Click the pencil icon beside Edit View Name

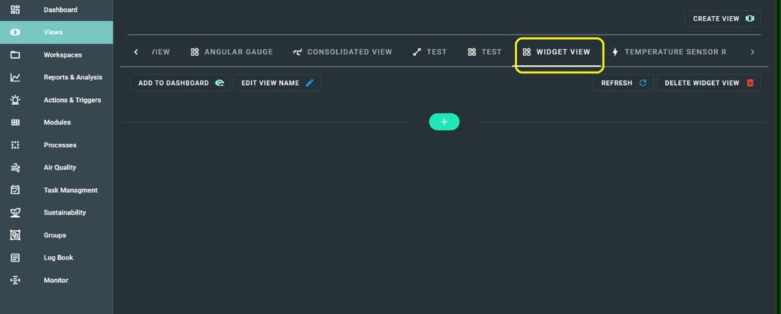point(310,83)
